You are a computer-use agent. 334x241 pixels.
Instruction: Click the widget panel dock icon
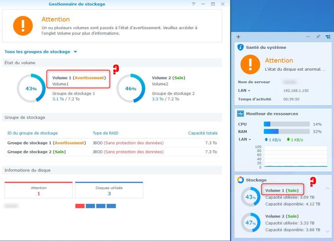pyautogui.click(x=328, y=37)
